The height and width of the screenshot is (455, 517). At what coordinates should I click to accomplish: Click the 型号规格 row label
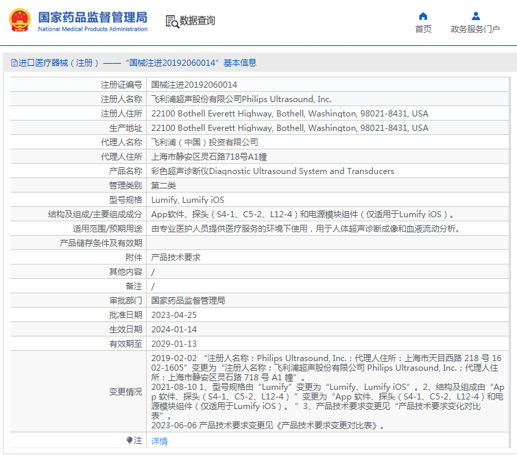point(125,200)
